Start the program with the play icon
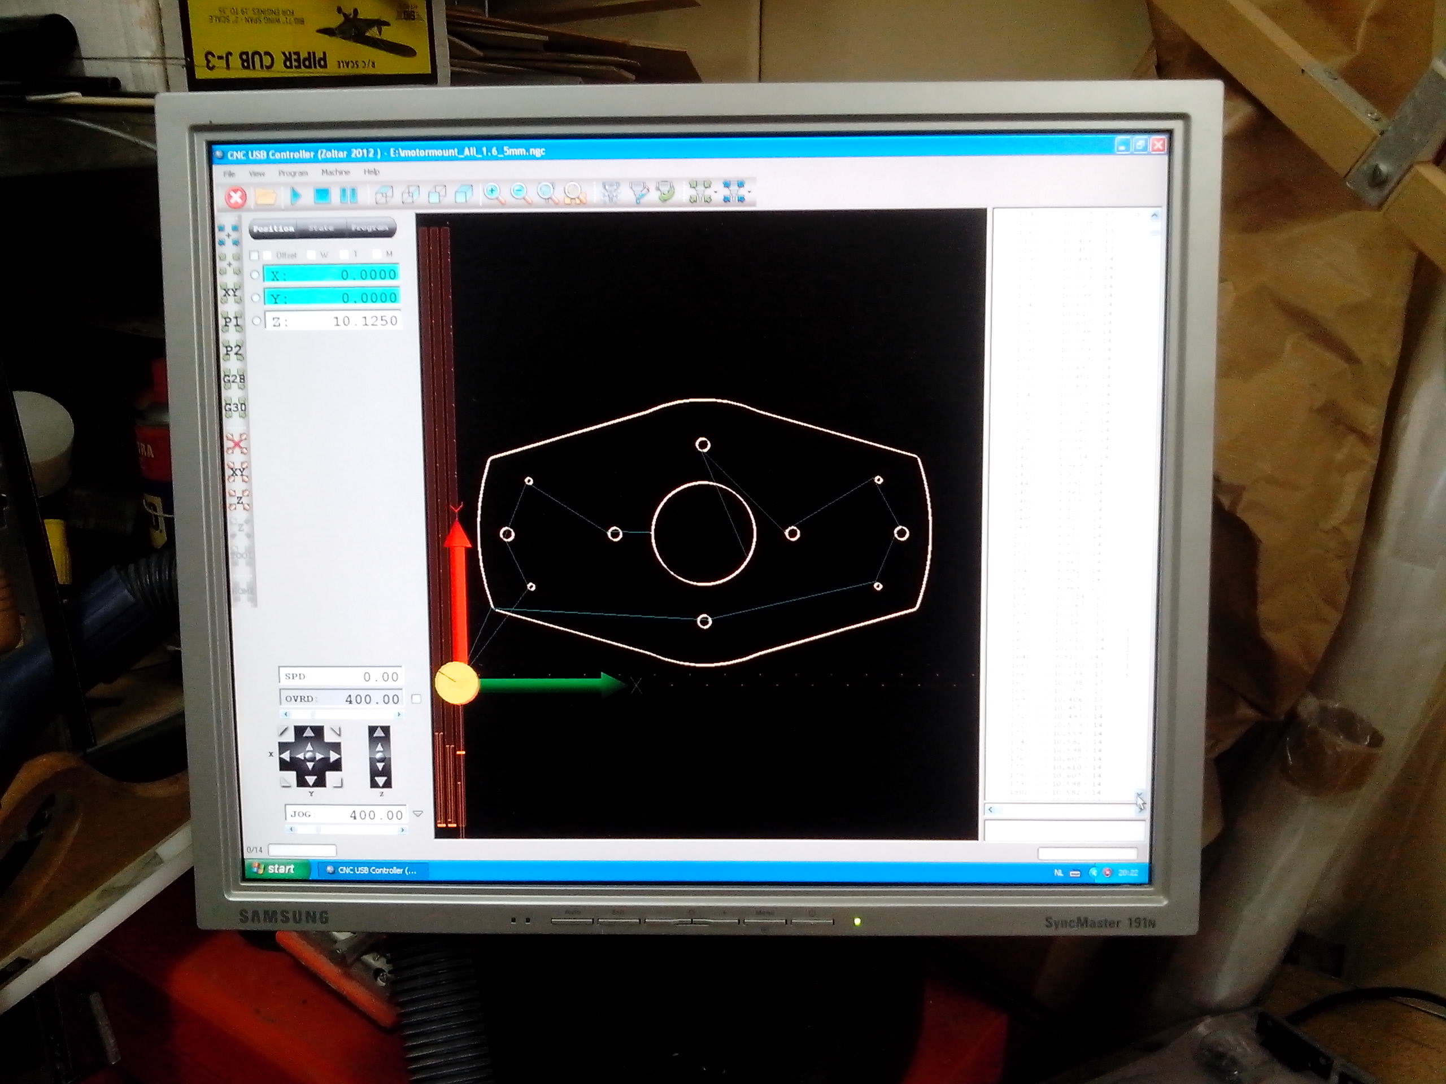The height and width of the screenshot is (1084, 1446). point(295,195)
